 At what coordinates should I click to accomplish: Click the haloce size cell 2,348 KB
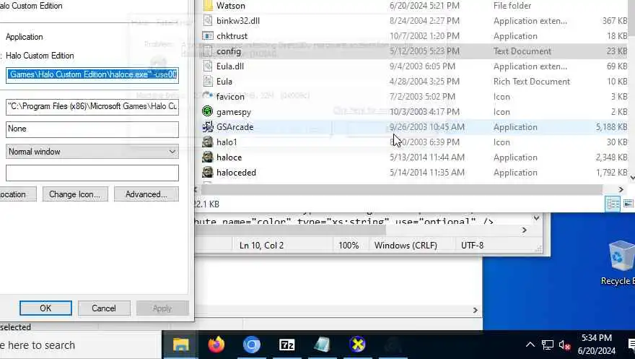pos(611,157)
